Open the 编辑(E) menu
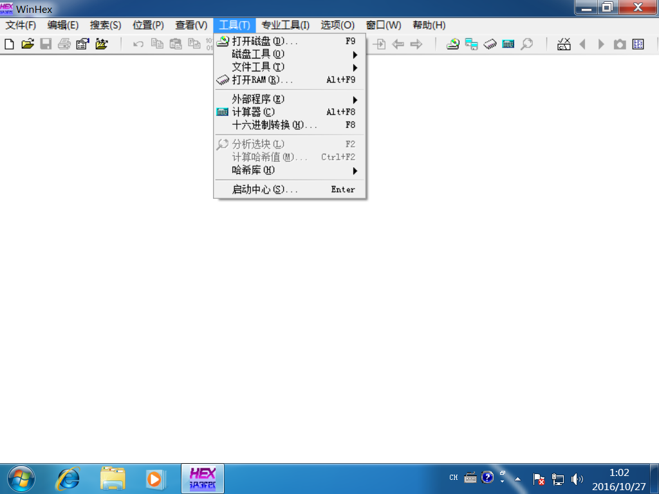 pos(62,25)
